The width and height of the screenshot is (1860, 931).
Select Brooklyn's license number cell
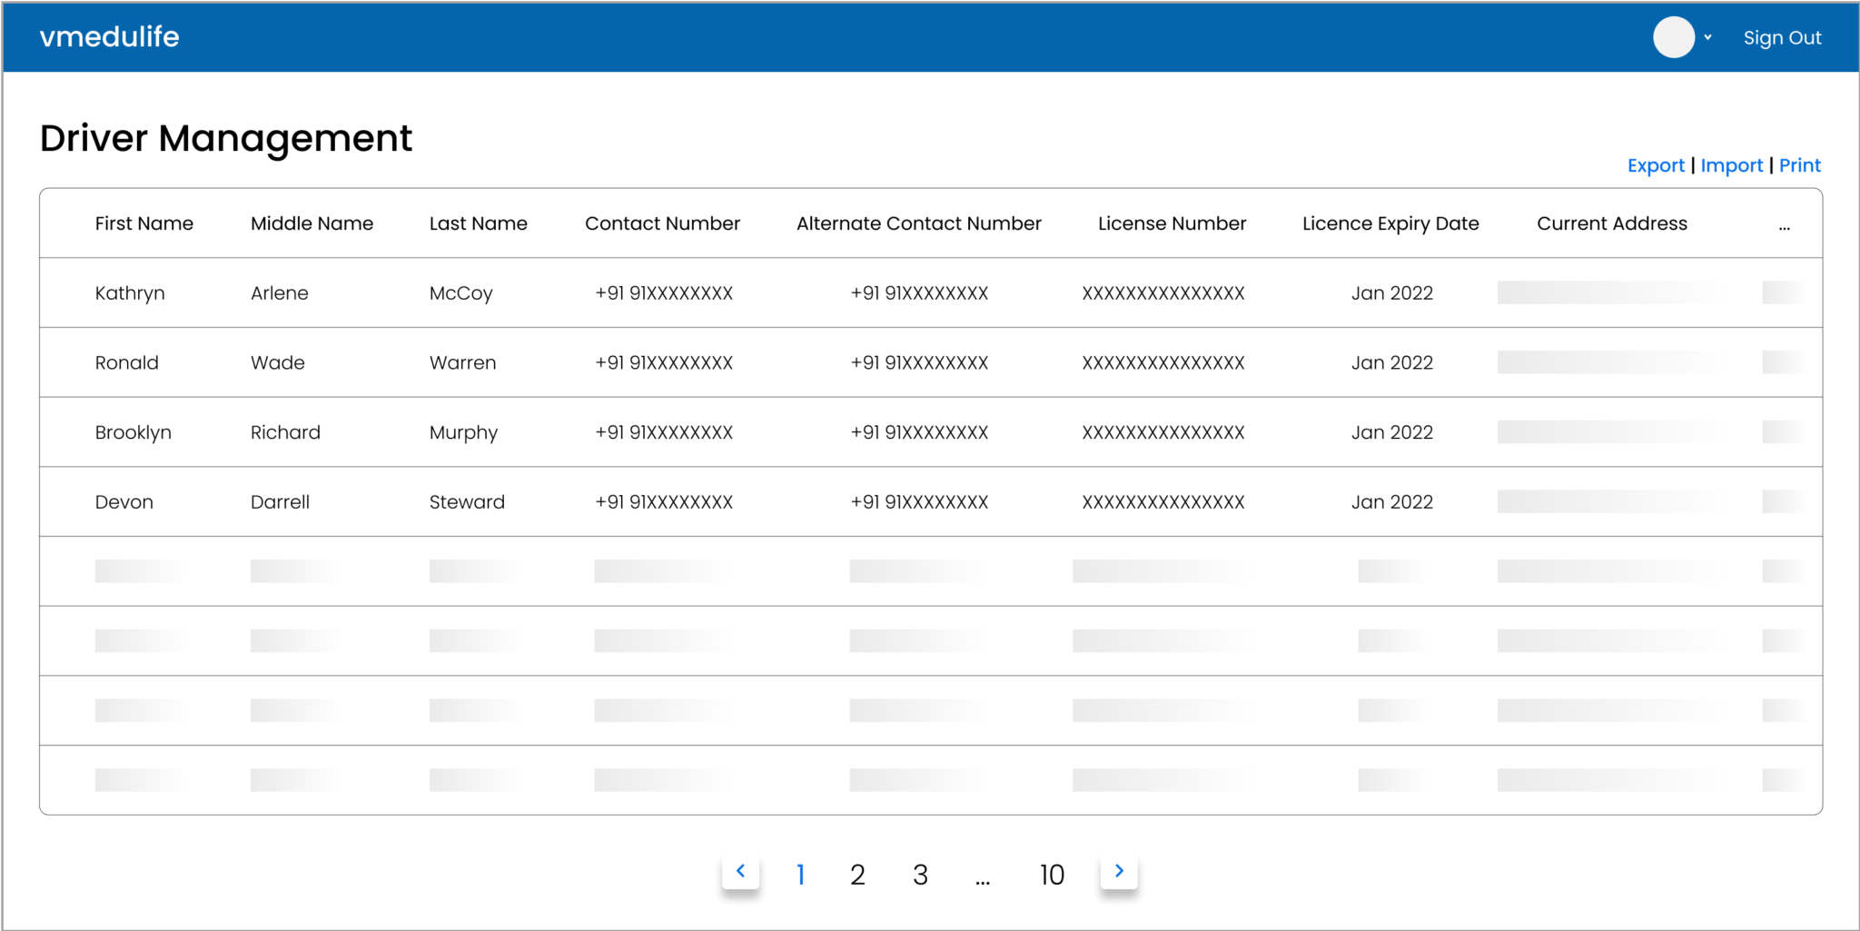(x=1163, y=432)
